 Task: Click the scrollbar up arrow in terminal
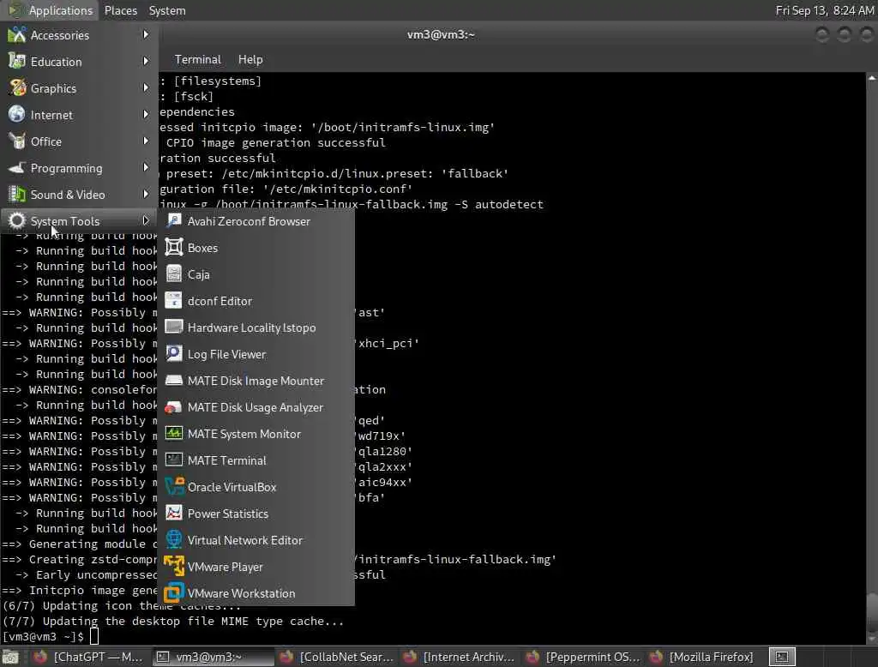[872, 78]
